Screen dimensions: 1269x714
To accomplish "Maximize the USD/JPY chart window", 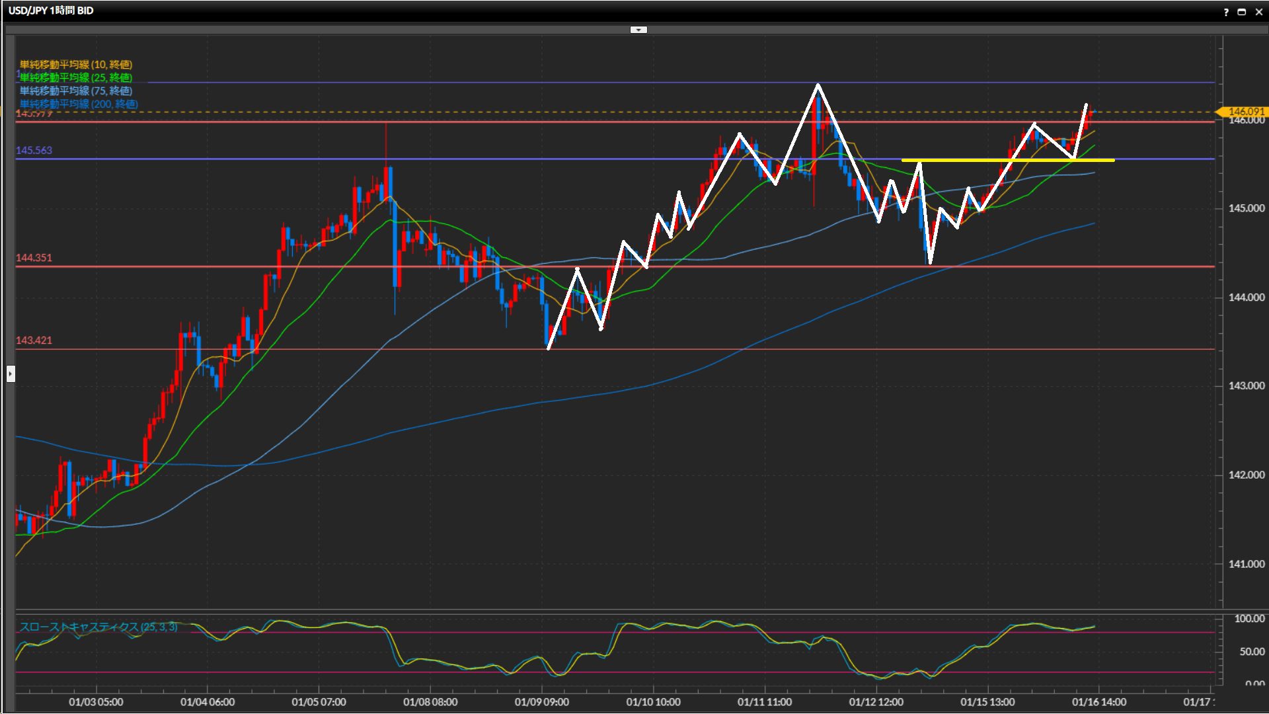I will click(x=1241, y=12).
